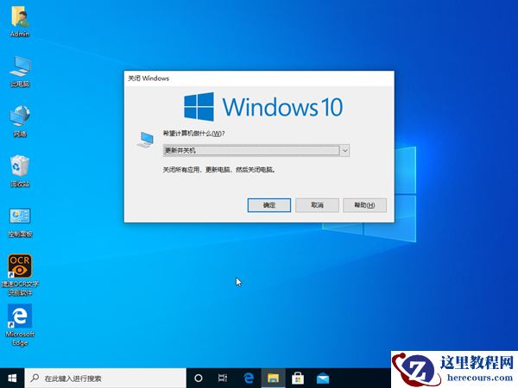This screenshot has height=388, width=518.
Task: Launch the OCR text recognition software shortcut
Action: coord(20,274)
